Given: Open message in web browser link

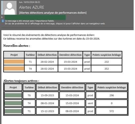Looking at the screenshot, I should pyautogui.click(x=55, y=23).
